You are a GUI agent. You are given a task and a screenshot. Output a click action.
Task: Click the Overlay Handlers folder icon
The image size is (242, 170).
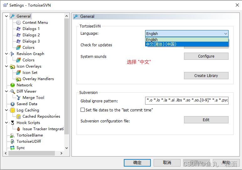point(18,79)
